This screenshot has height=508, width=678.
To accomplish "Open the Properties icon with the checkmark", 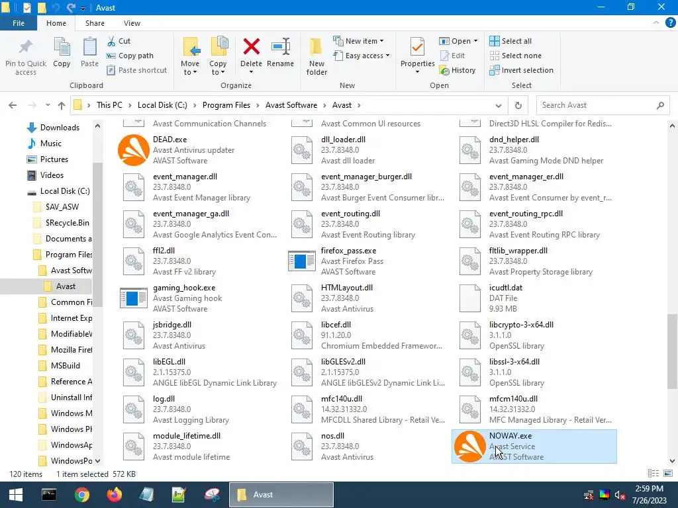I will coord(417,47).
